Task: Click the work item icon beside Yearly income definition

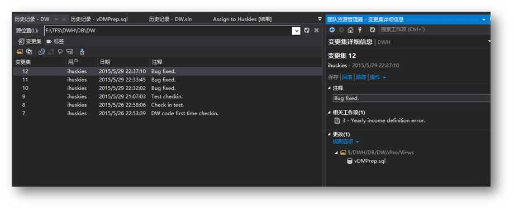Action: [x=337, y=120]
